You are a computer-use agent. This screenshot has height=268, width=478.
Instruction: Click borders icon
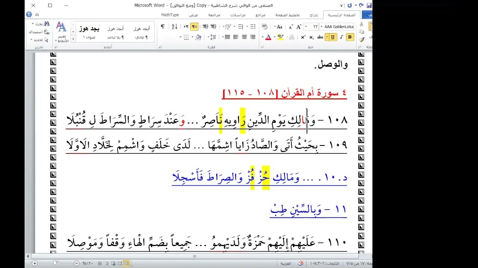tap(186, 37)
